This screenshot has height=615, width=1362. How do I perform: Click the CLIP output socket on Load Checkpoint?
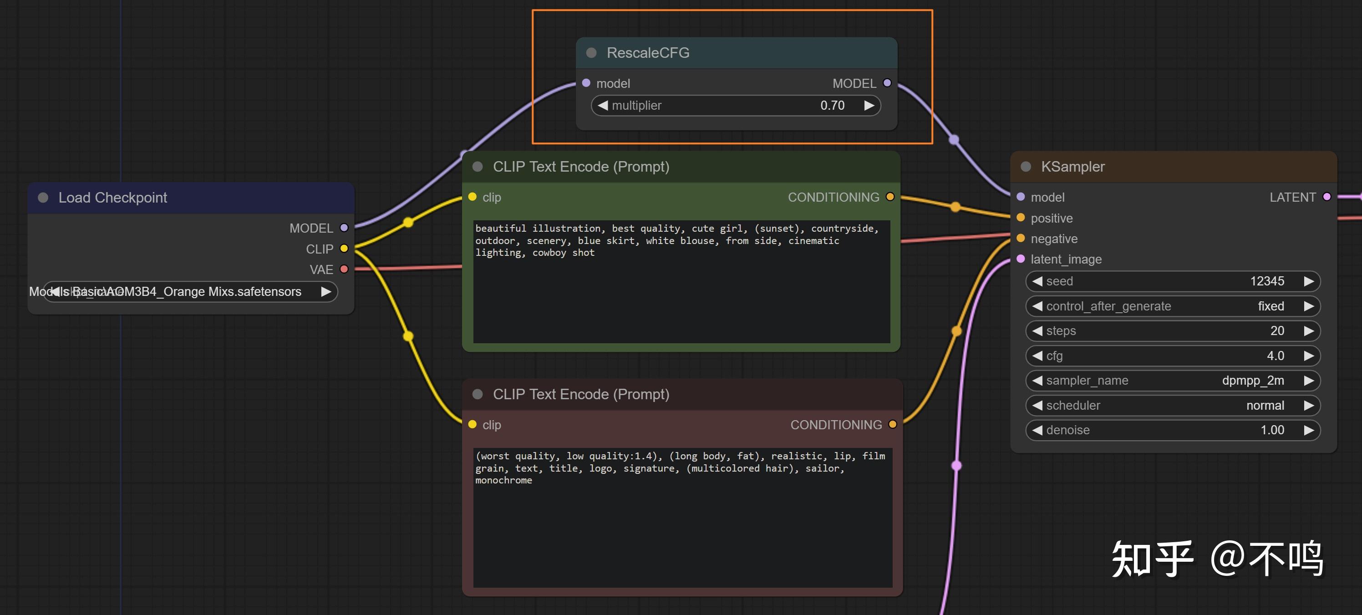(x=344, y=249)
